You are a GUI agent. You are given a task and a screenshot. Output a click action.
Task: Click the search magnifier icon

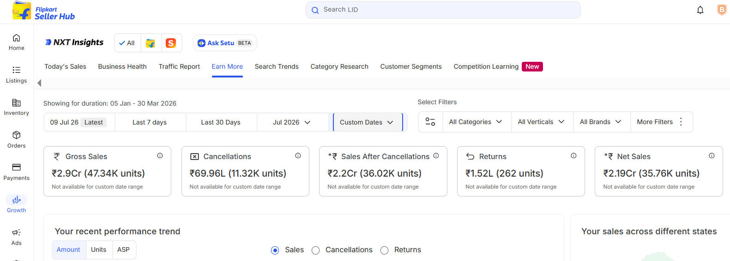click(x=315, y=10)
